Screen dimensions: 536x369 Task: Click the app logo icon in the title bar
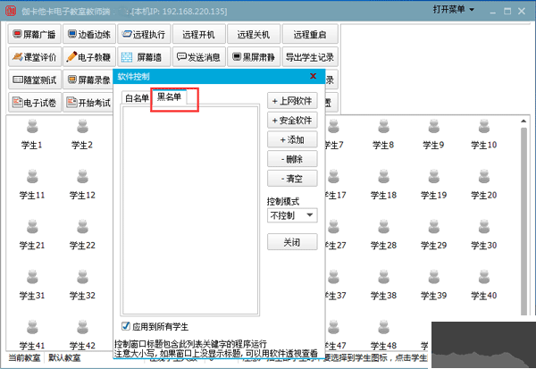tap(11, 11)
